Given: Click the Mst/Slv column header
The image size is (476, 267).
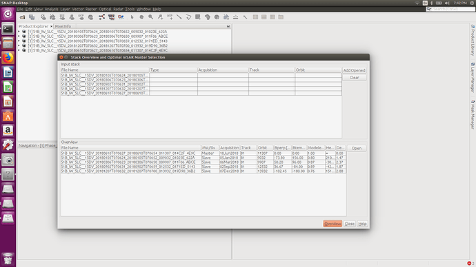Looking at the screenshot, I should click(210, 148).
